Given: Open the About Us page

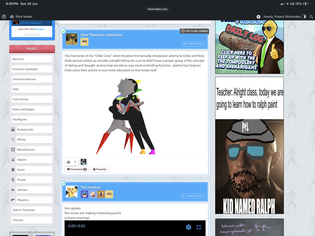Looking at the screenshot, I should point(31,59).
